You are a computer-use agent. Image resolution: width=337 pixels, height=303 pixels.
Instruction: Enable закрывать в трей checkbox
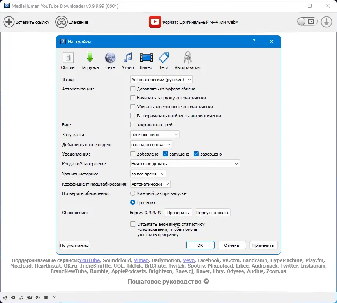pos(132,125)
